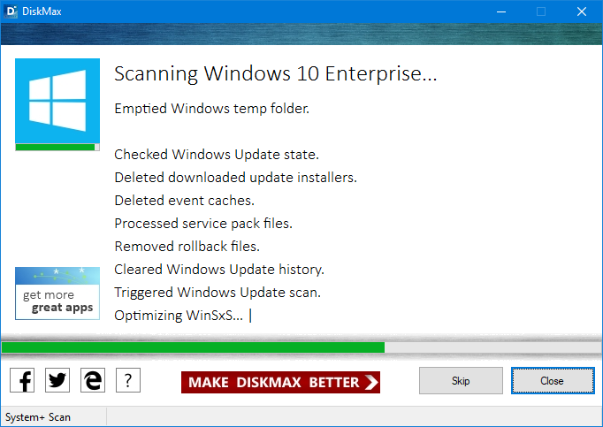Click the MAKE DISKMAX BETTER banner
603x427 pixels.
(280, 382)
